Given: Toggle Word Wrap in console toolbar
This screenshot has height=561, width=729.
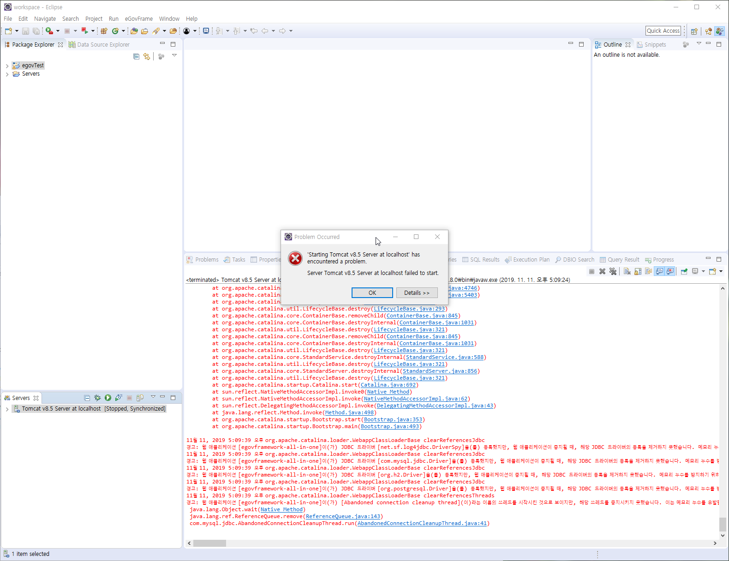Looking at the screenshot, I should coord(648,271).
